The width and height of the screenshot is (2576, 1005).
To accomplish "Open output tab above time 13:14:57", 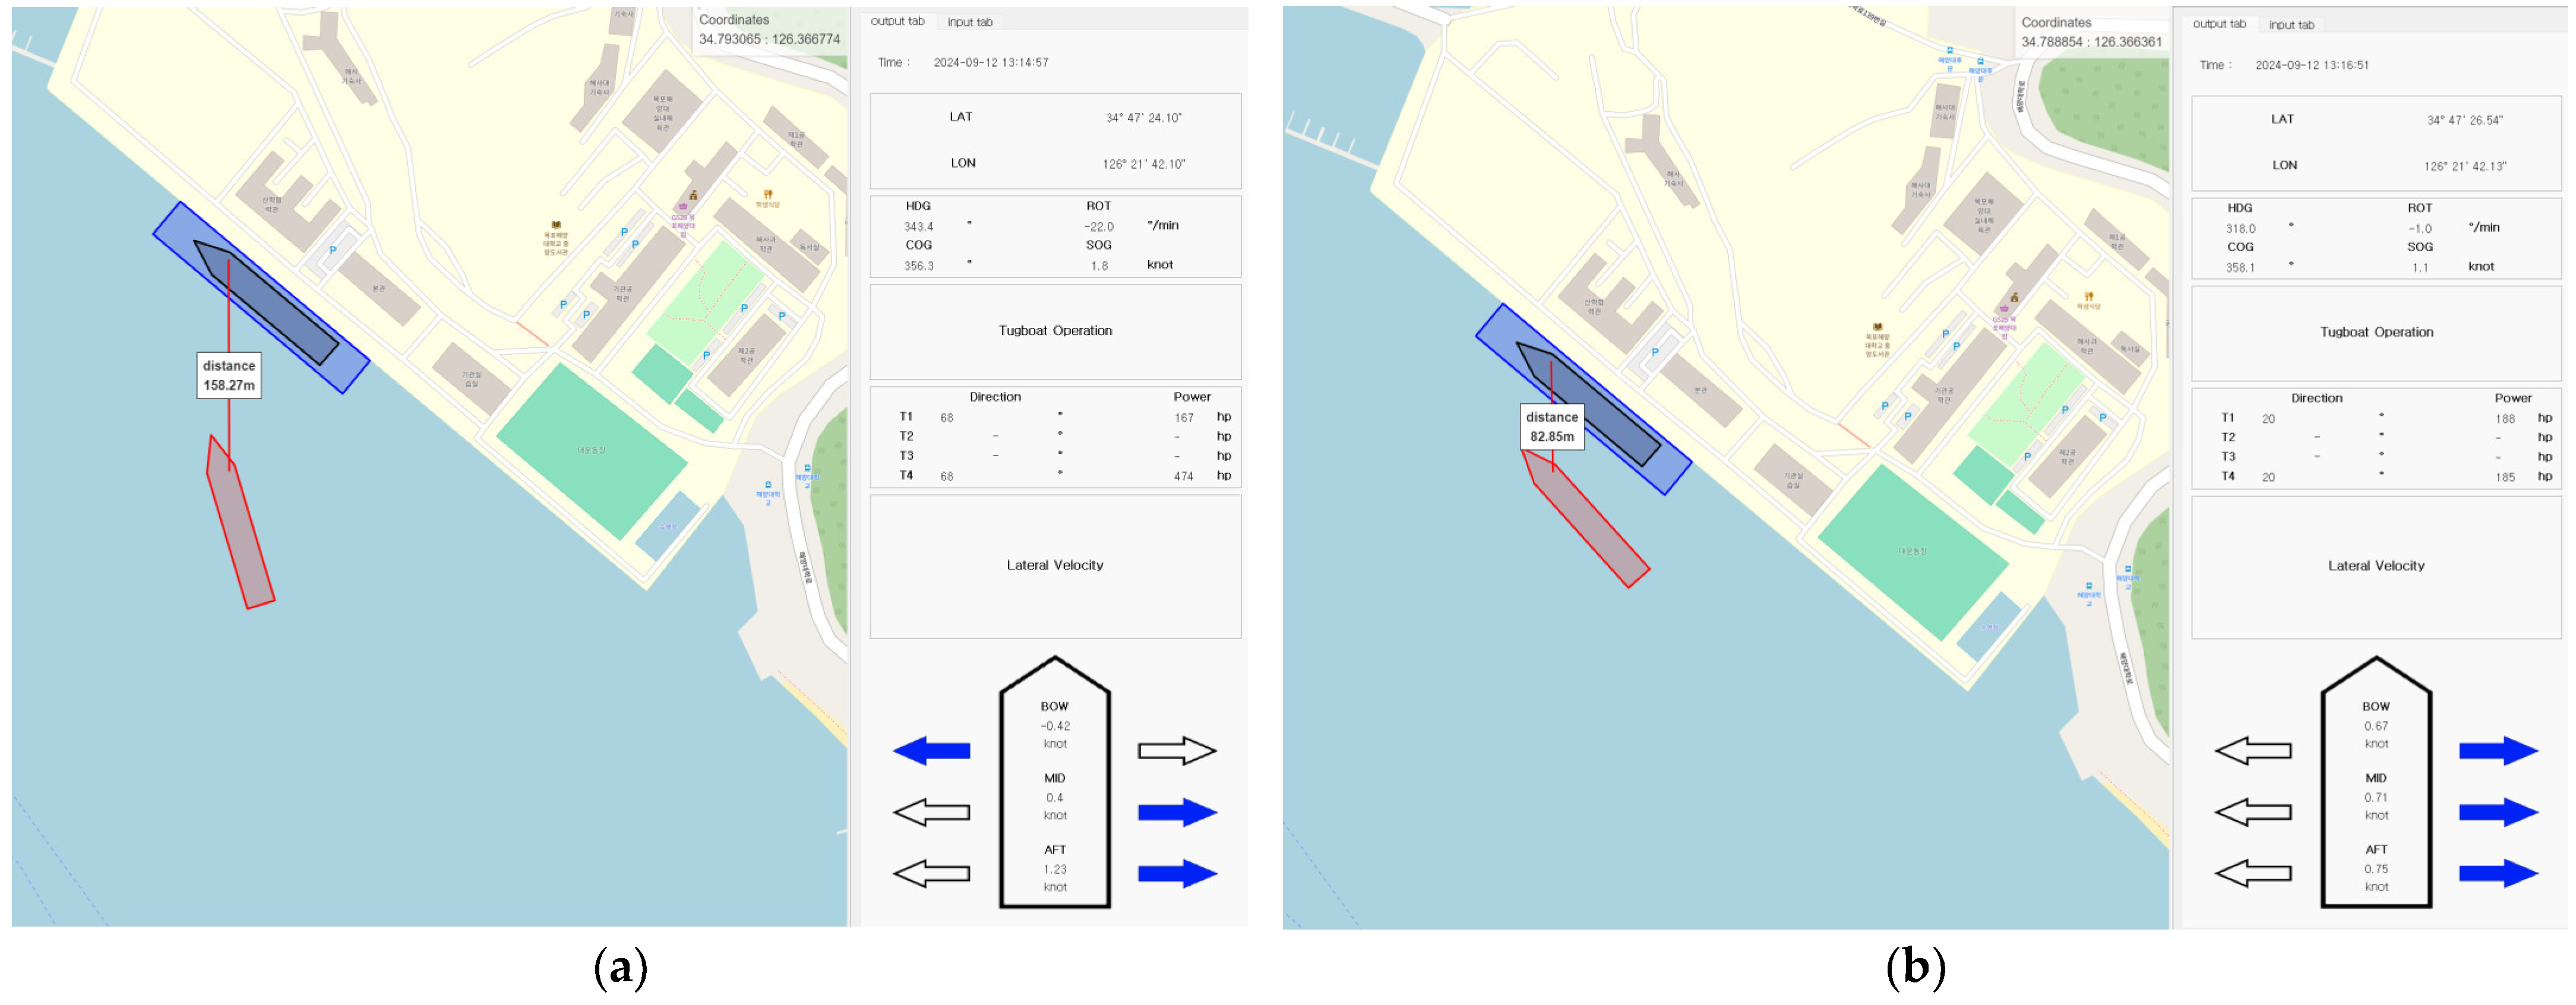I will [897, 21].
